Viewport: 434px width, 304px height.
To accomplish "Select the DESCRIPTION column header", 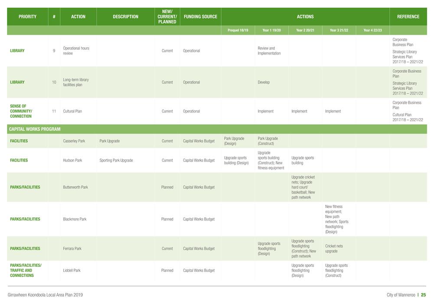I will pos(125,16).
